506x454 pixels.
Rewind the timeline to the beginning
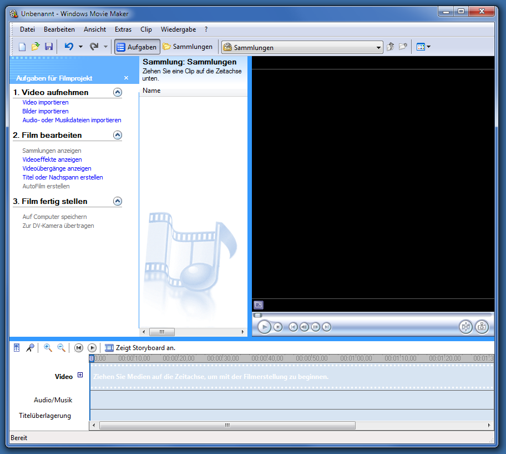pyautogui.click(x=79, y=348)
